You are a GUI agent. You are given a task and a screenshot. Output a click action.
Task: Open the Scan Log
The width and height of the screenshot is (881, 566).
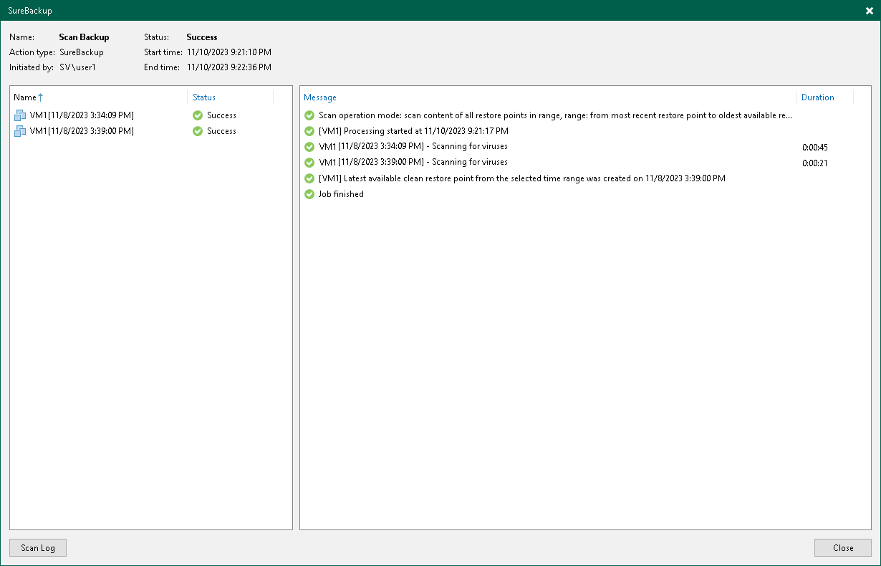click(x=37, y=547)
